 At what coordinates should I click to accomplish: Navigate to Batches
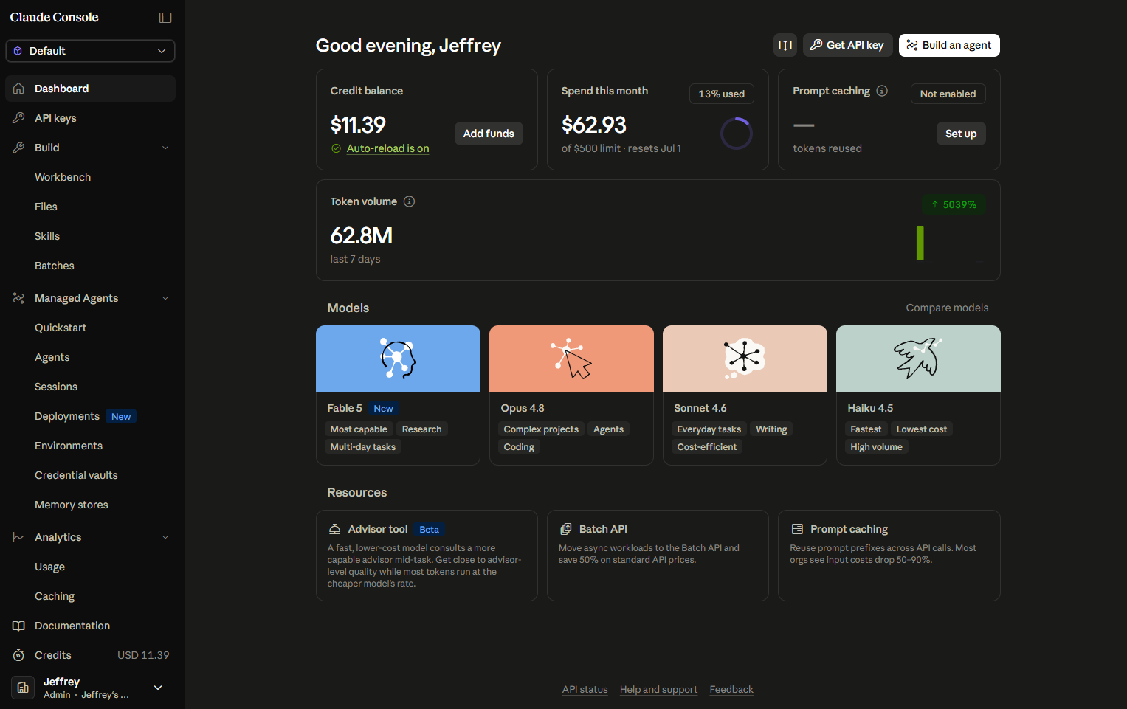click(55, 266)
